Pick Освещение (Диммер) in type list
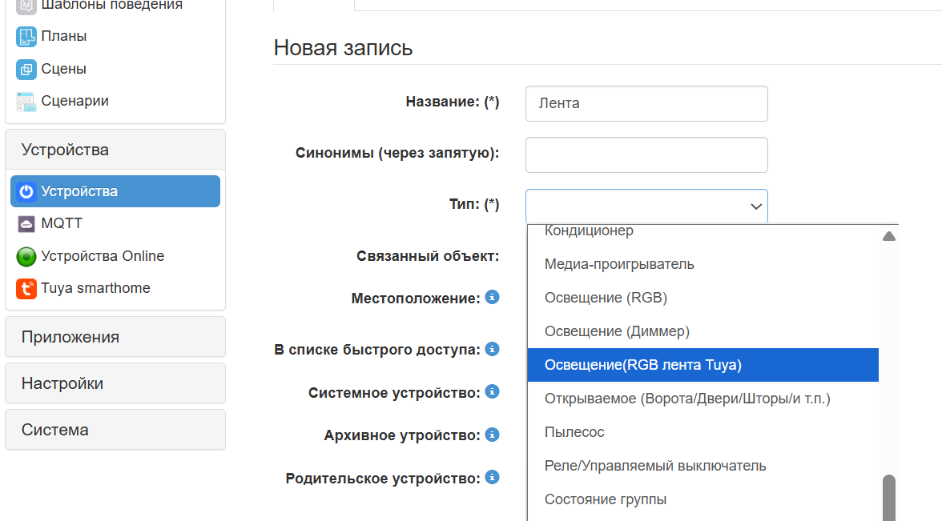Viewport: 942px width, 521px height. coord(617,331)
